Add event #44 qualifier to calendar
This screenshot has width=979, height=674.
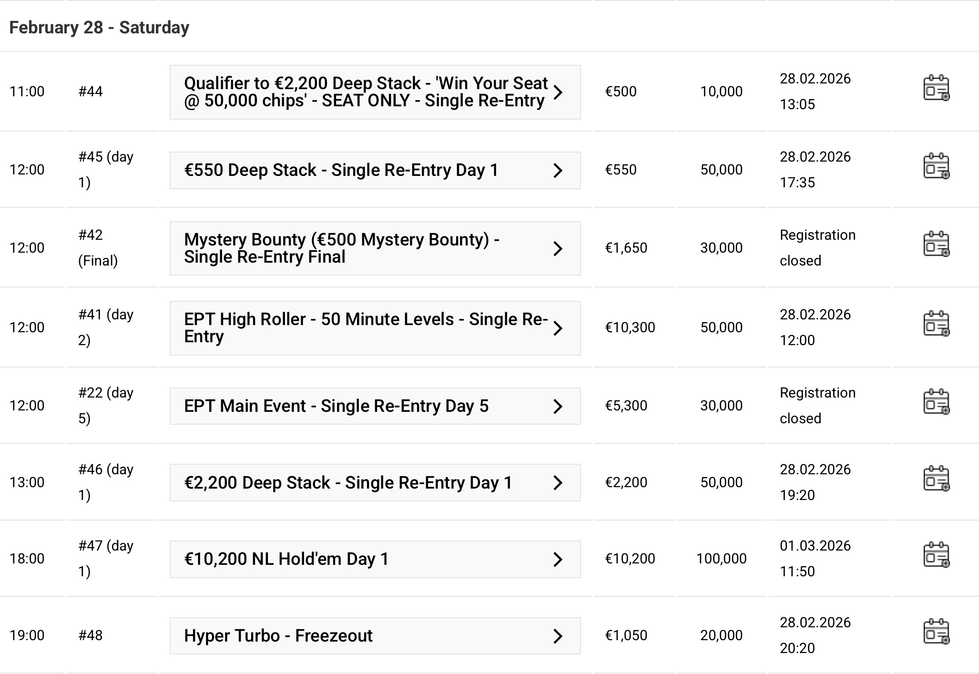(x=936, y=88)
